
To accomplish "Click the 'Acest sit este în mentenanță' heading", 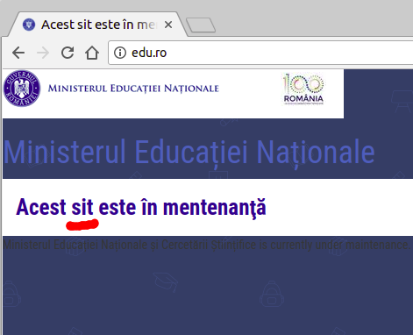I will tap(141, 208).
